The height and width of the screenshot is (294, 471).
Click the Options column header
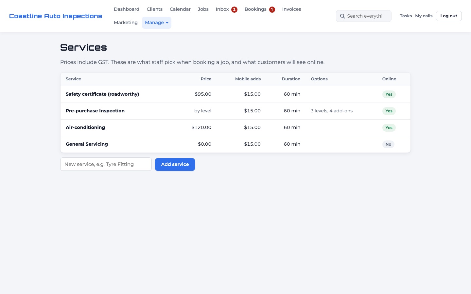pos(319,79)
